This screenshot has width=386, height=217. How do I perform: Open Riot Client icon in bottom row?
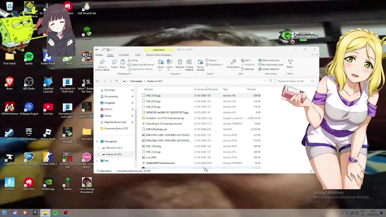29,184
